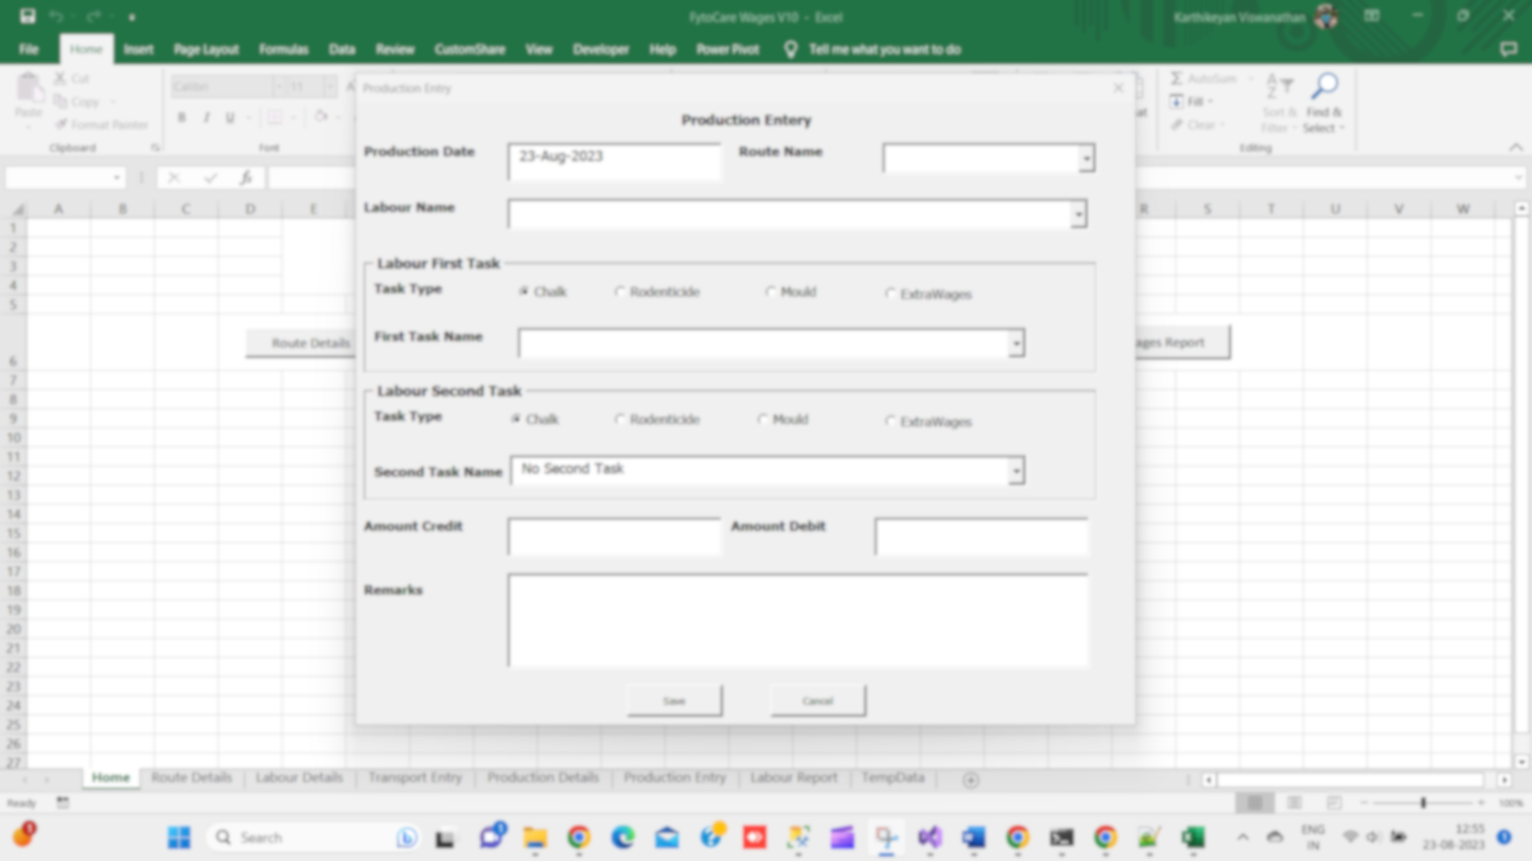The height and width of the screenshot is (861, 1532).
Task: Click the Windows Start icon on the taskbar
Action: (x=179, y=838)
